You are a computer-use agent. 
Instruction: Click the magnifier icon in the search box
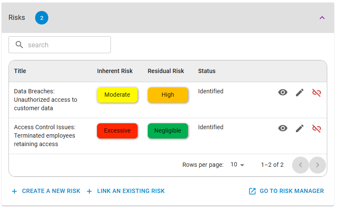pyautogui.click(x=19, y=45)
